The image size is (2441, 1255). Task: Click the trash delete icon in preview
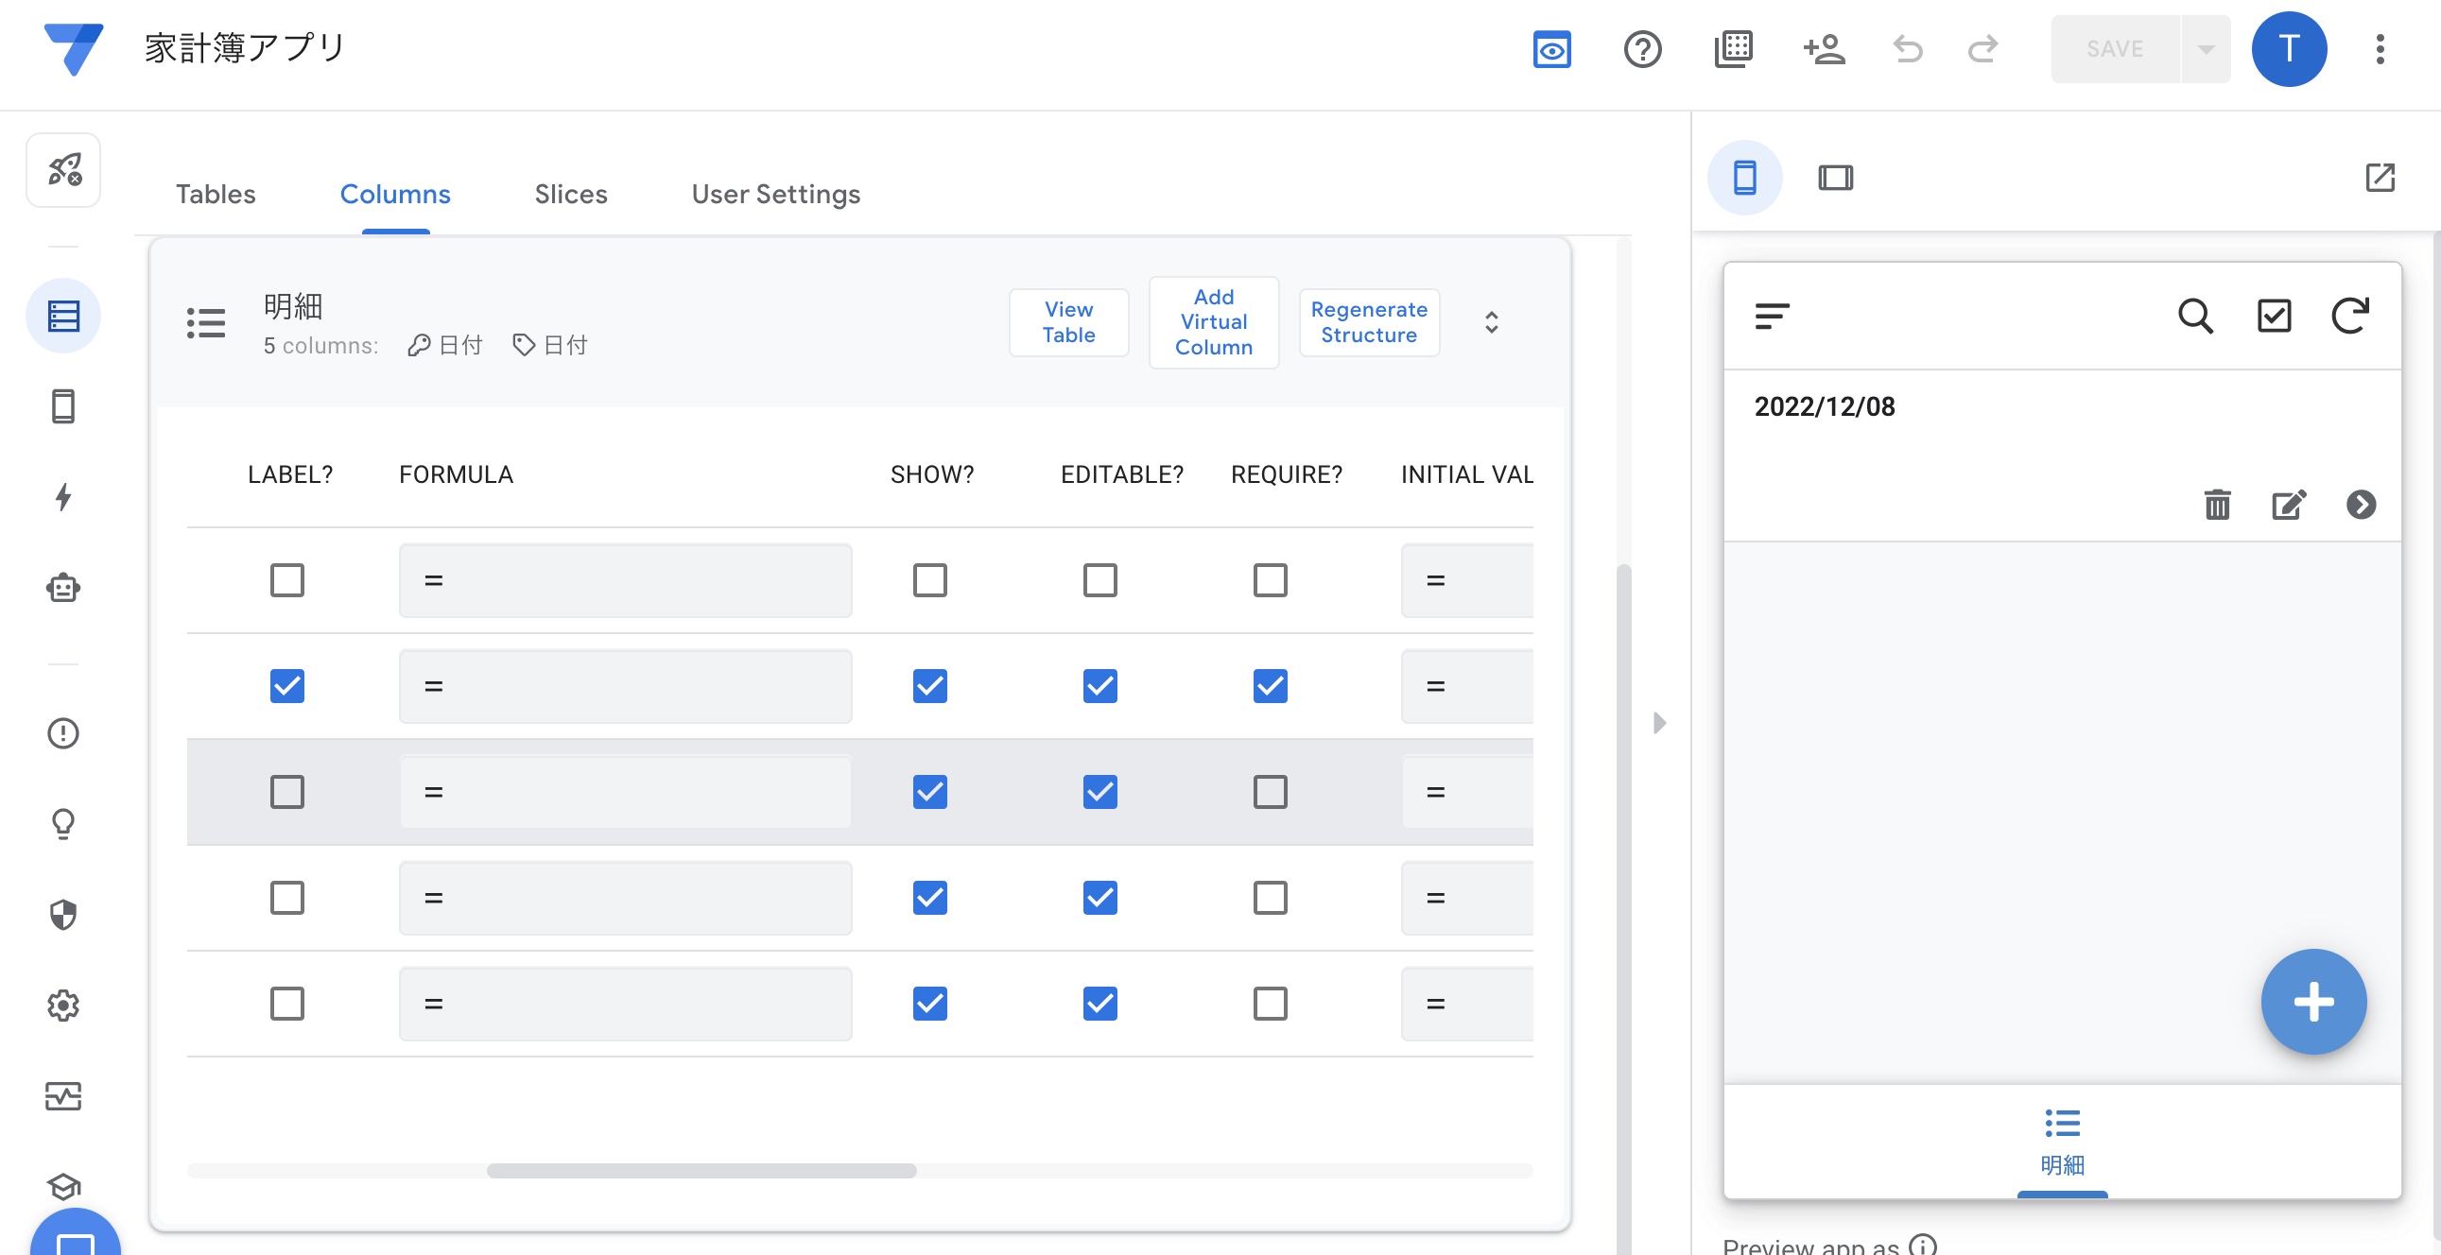point(2216,505)
